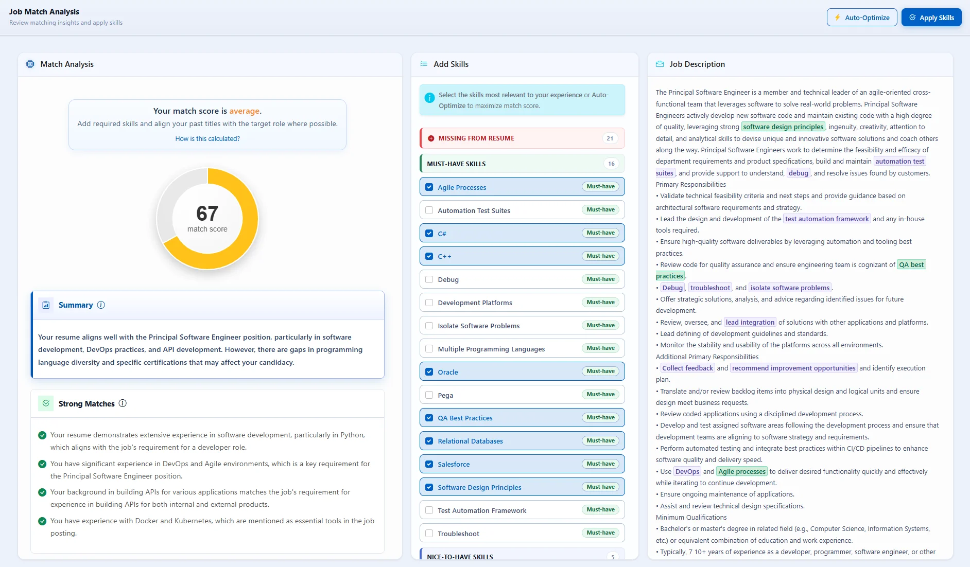Click the Job Description briefcase icon
The image size is (970, 567).
point(660,64)
